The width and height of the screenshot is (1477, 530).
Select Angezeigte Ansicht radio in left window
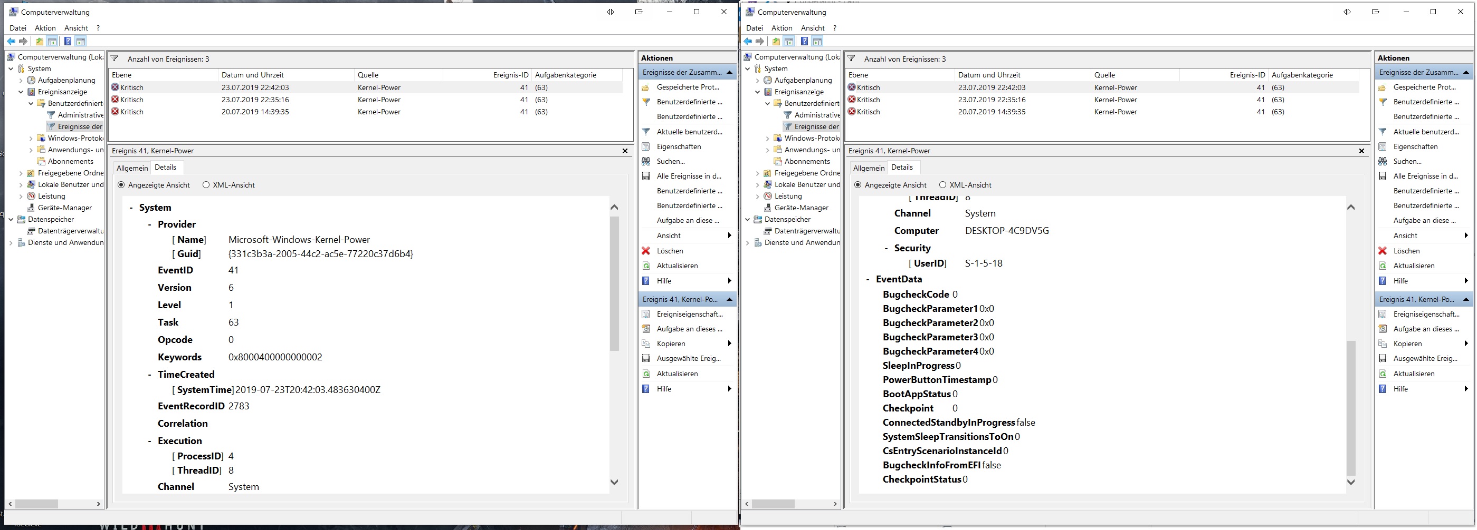pyautogui.click(x=121, y=185)
